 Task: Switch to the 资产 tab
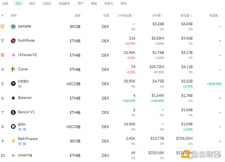(81, 3)
